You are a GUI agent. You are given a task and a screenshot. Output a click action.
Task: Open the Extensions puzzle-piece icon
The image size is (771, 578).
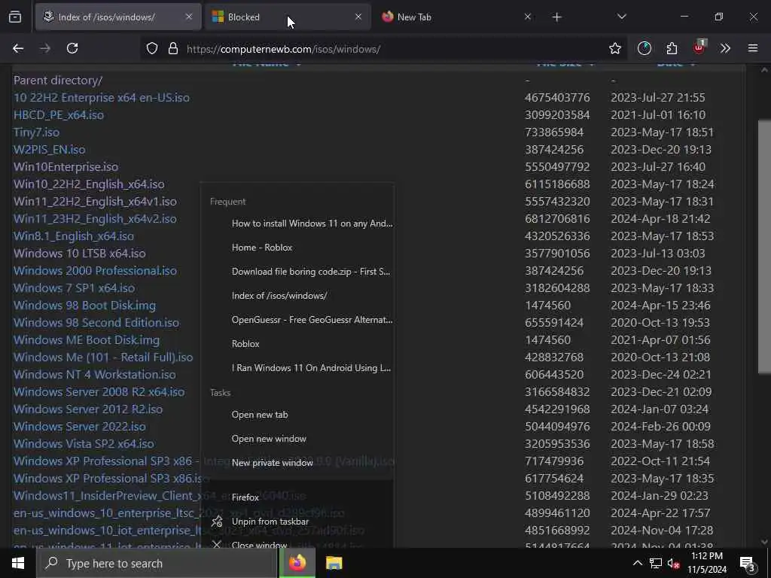672,48
